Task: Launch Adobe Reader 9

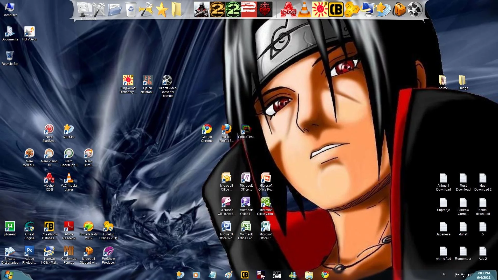Action: tap(69, 230)
